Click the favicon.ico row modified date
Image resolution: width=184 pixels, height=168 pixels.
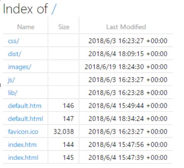128,131
